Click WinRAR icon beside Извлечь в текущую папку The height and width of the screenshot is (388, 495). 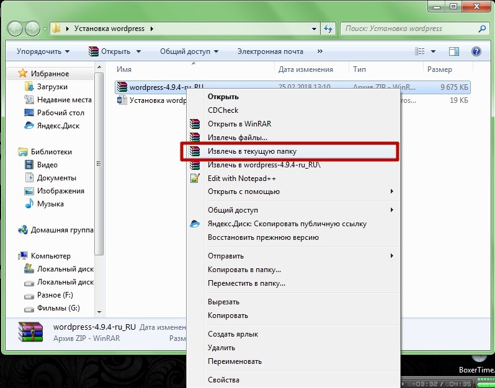[195, 151]
